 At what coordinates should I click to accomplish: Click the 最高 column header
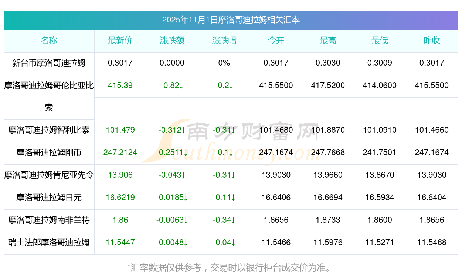[x=328, y=41]
